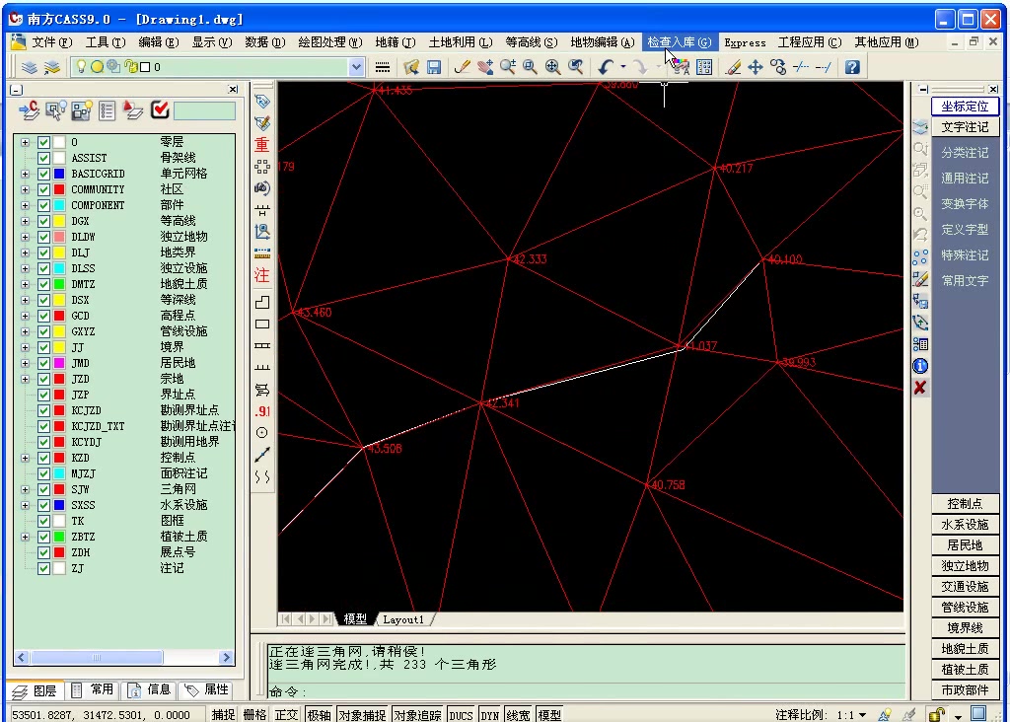The height and width of the screenshot is (722, 1010).
Task: Click the red X icon on the right sidebar
Action: [919, 387]
